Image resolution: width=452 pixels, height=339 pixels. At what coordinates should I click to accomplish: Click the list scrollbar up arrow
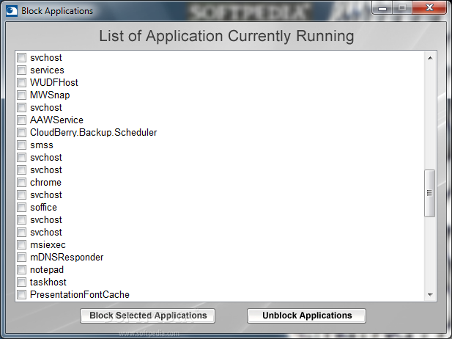430,58
